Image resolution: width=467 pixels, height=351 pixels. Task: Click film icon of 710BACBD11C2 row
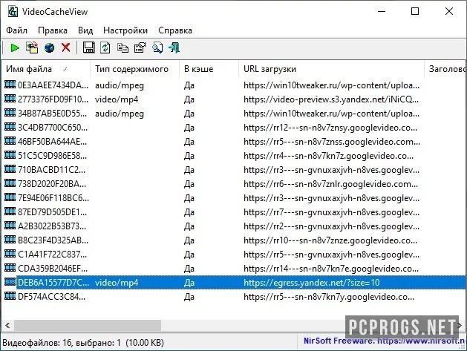coord(10,169)
